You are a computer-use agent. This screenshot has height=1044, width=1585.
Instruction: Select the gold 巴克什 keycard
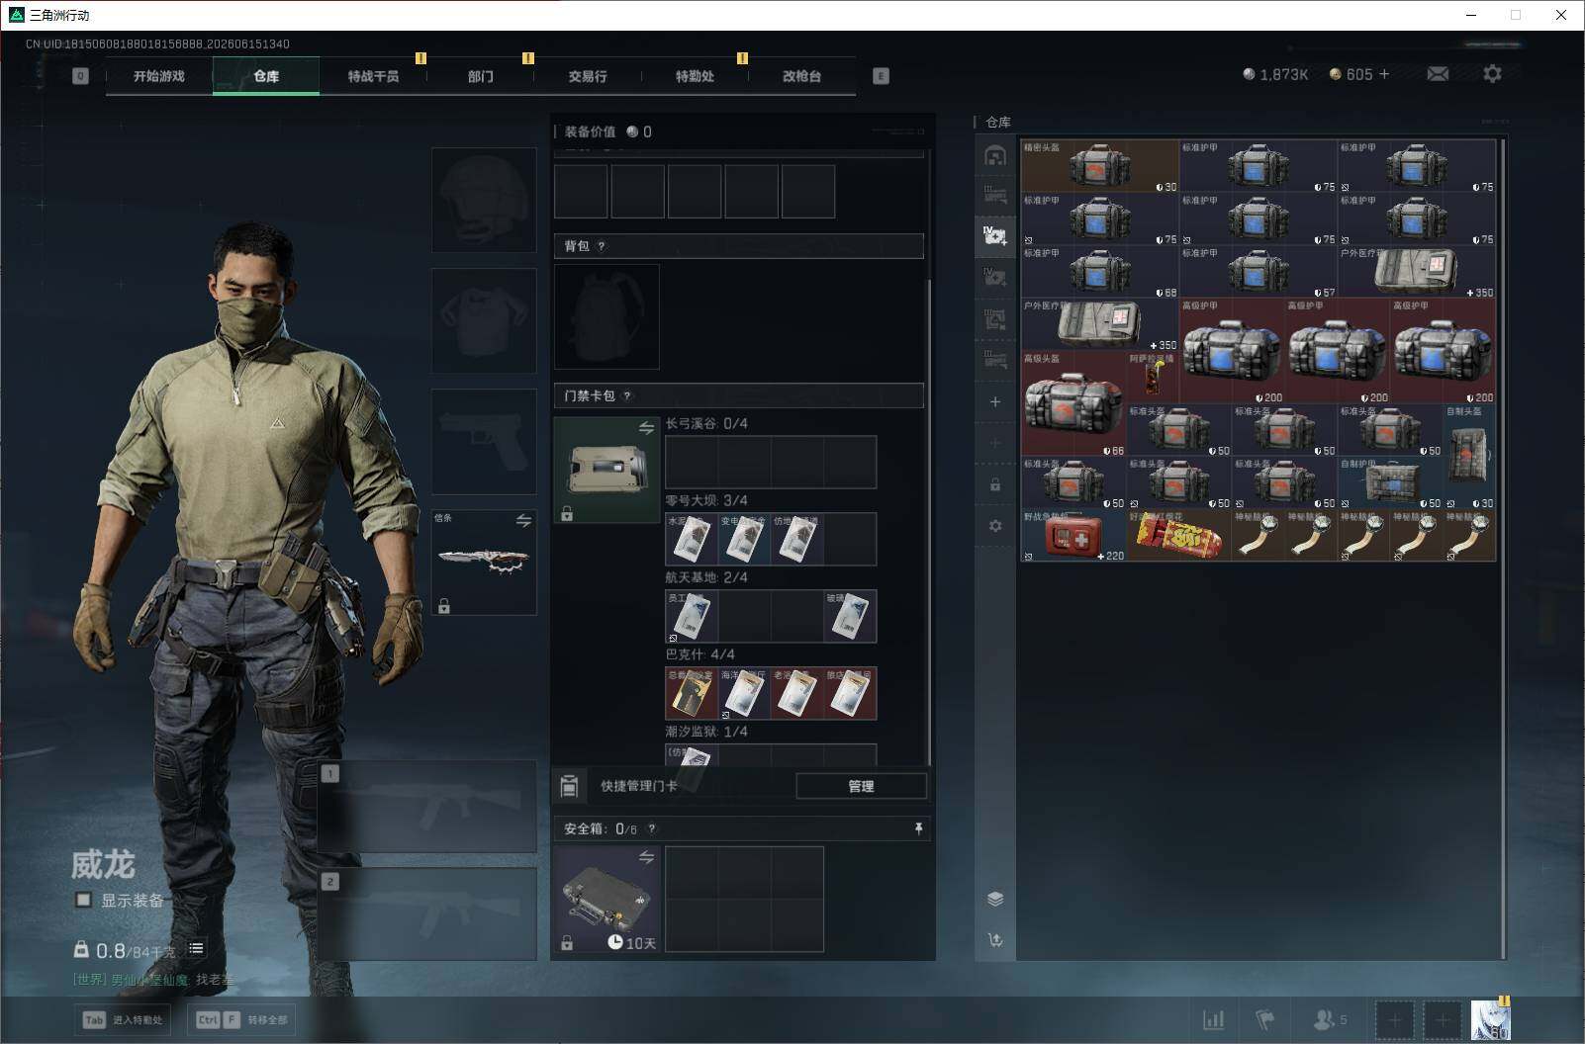point(691,693)
